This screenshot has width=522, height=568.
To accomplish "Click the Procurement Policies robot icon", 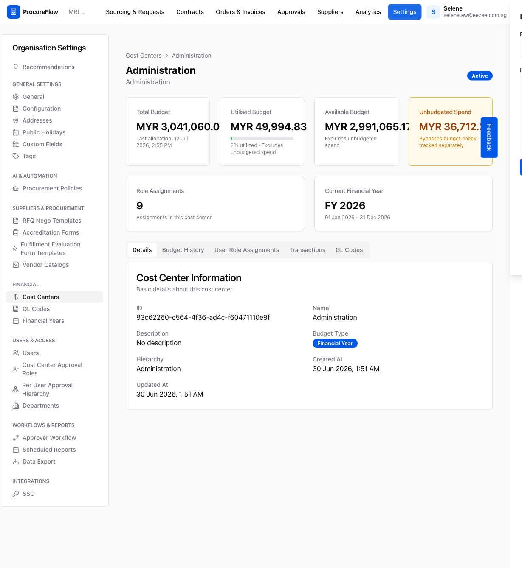I will tap(16, 188).
